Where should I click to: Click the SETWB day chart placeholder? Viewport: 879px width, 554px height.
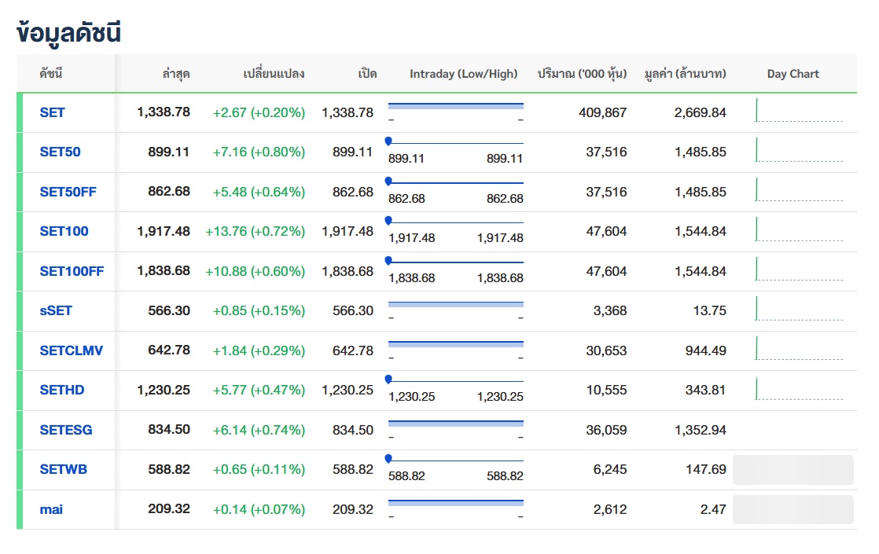pos(793,469)
